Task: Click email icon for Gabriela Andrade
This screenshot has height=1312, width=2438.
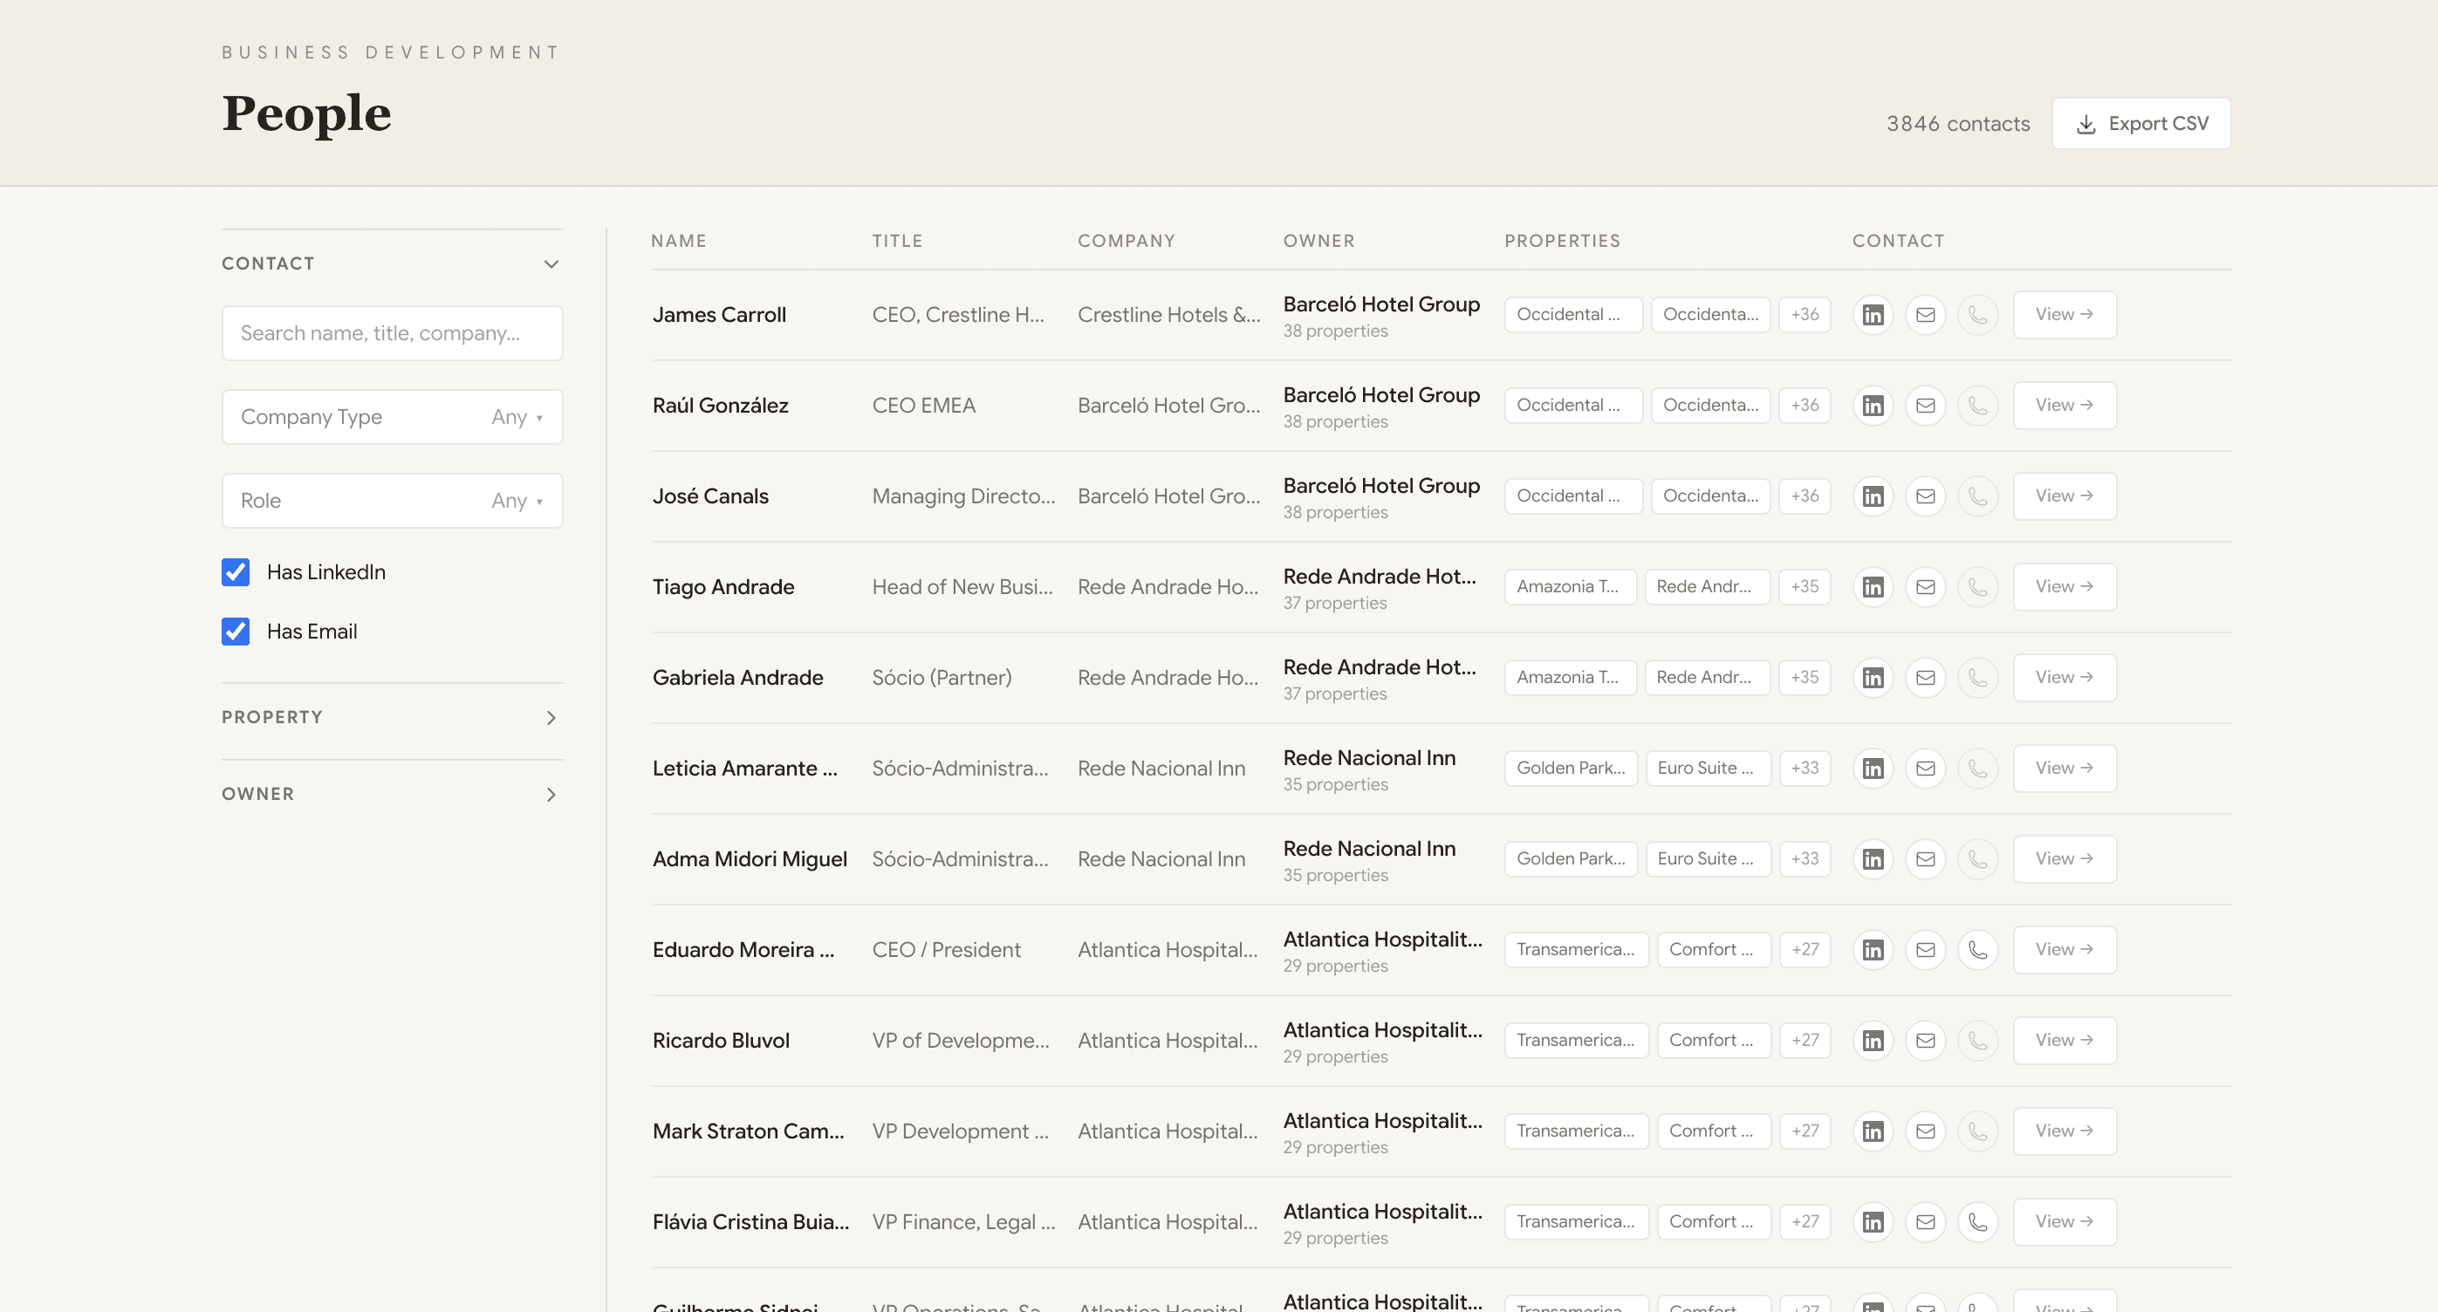Action: click(1925, 678)
